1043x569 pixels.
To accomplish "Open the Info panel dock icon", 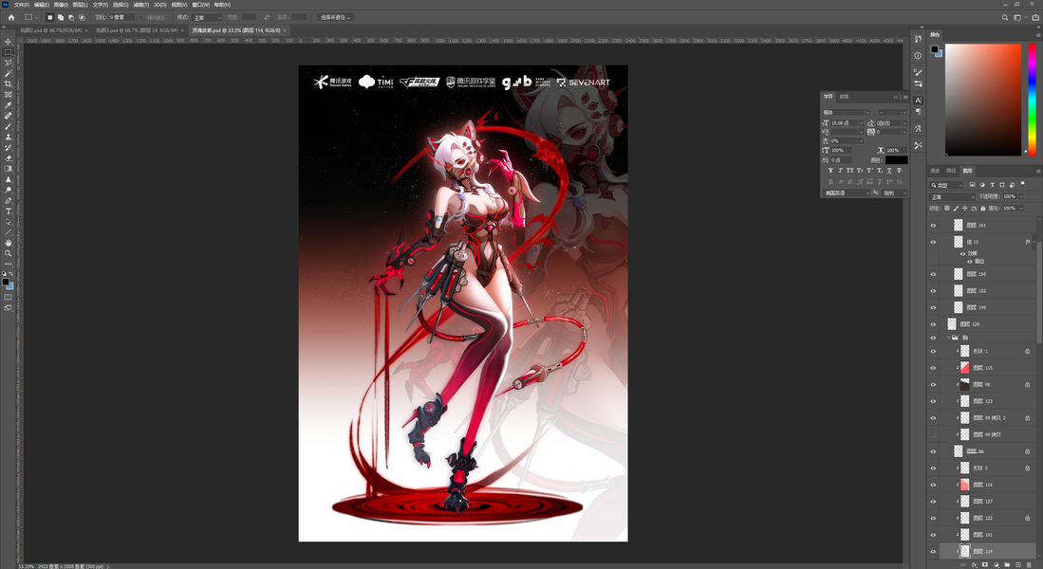I will pyautogui.click(x=918, y=56).
